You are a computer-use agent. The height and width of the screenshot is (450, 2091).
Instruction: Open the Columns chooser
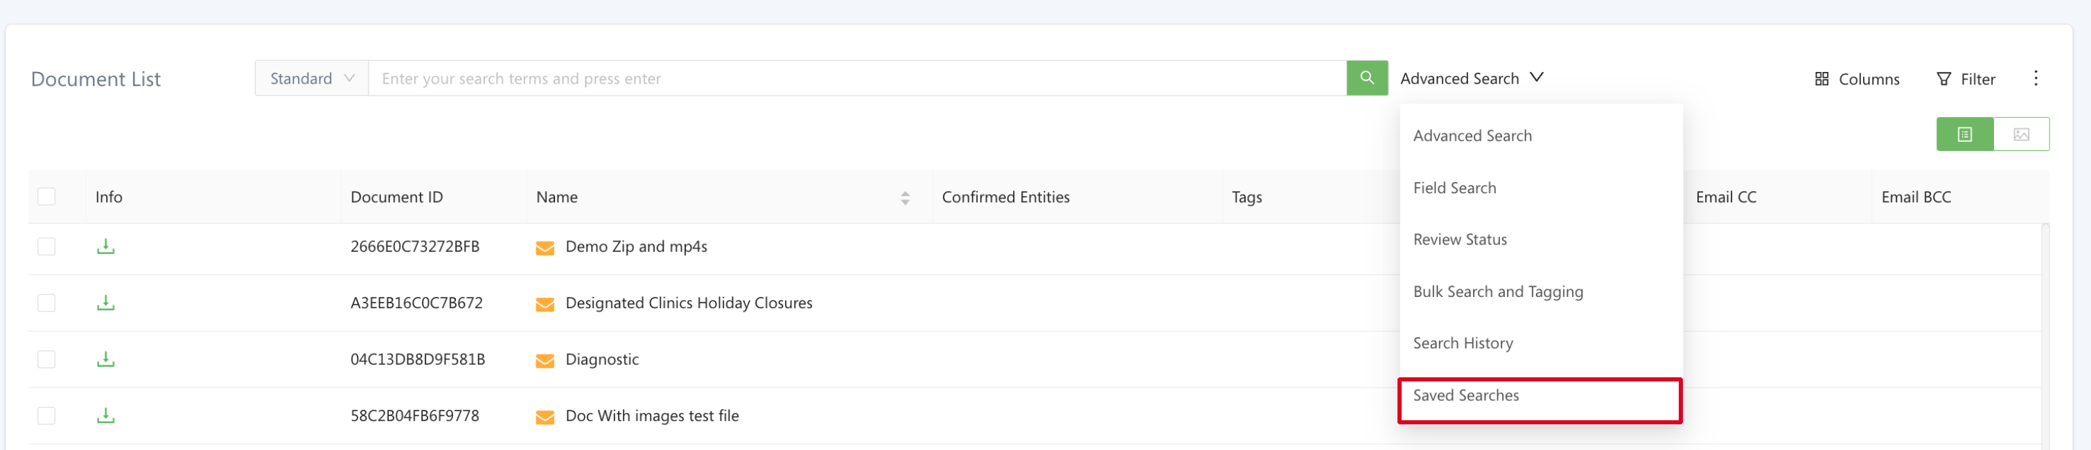1858,79
